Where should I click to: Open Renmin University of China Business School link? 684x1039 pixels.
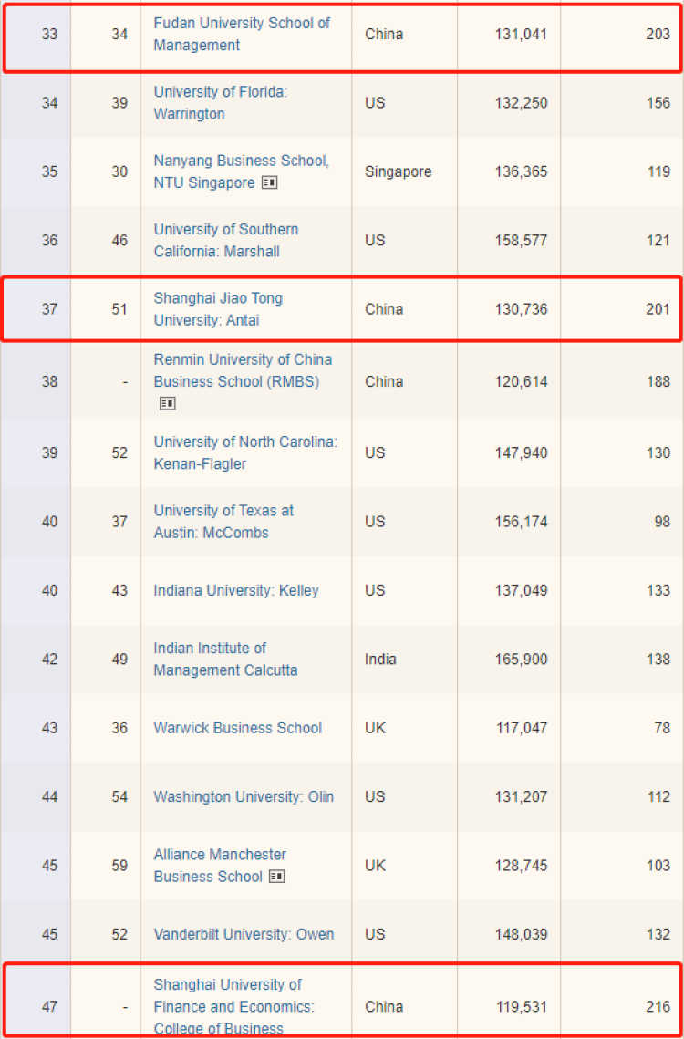[243, 371]
